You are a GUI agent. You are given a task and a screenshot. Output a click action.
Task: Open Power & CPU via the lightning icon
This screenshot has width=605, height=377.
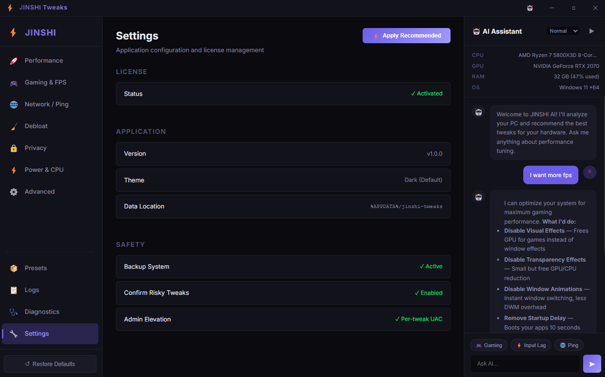pos(13,170)
